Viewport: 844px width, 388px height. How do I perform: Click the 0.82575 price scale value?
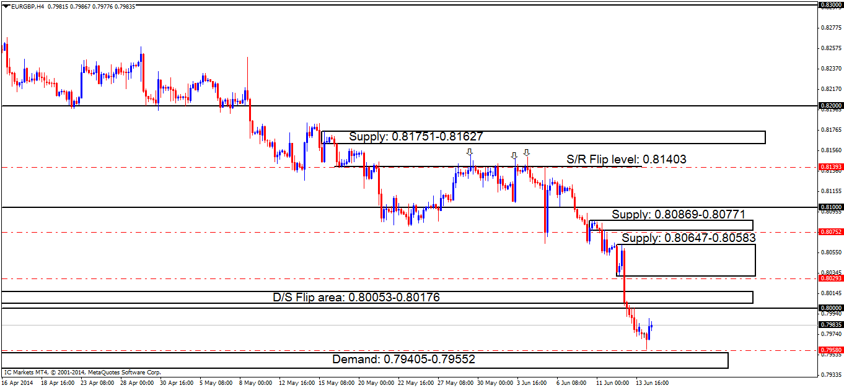pos(830,48)
